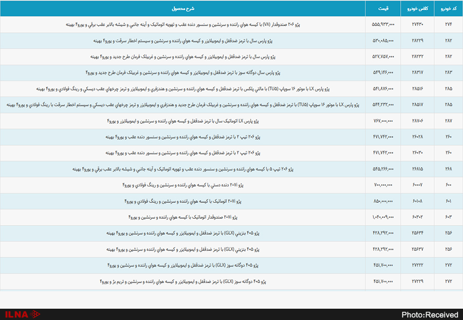Click car code cell in class ۲۸۲۲۹ row
This screenshot has height=320, width=463.
click(x=449, y=41)
